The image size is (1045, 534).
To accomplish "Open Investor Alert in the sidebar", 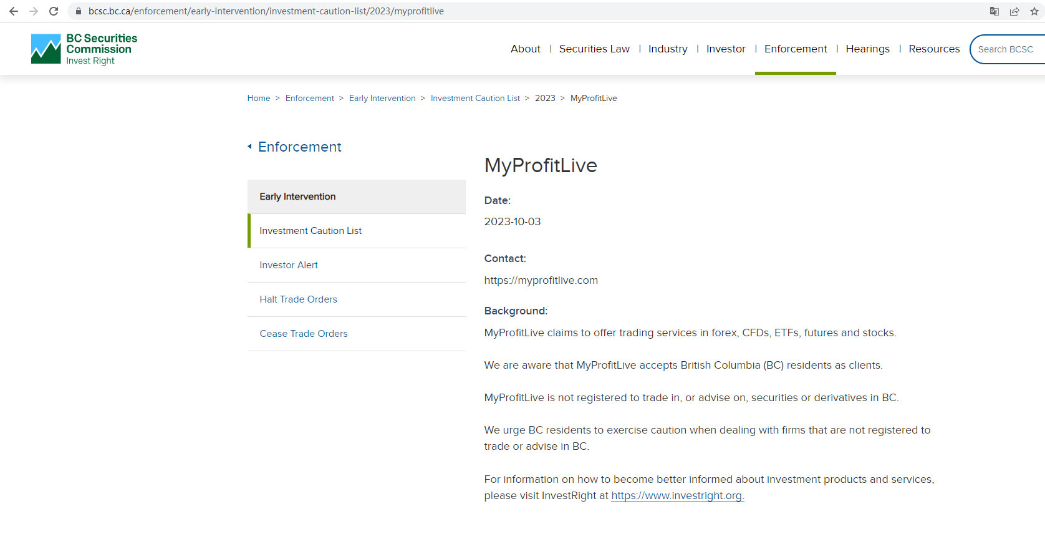I will coord(289,265).
